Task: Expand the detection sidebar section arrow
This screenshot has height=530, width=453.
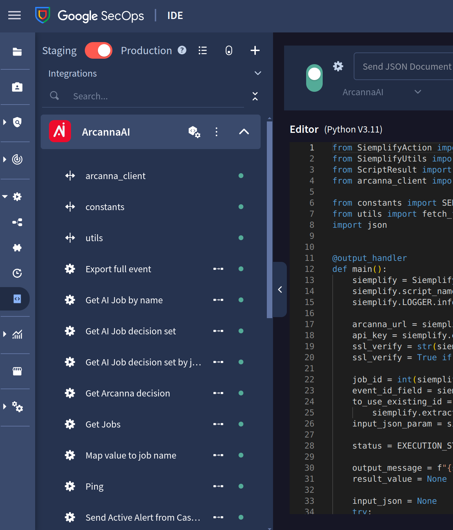Action: point(4,159)
